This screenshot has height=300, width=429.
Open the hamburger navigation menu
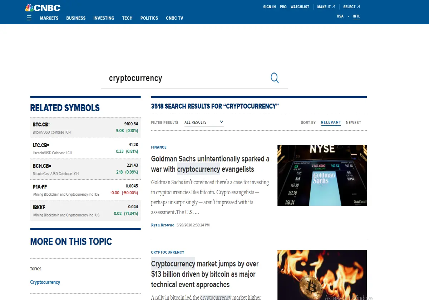[x=29, y=18]
